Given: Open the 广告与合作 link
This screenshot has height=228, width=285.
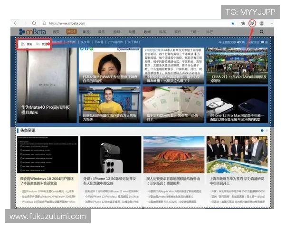Looking at the screenshot, I should (x=115, y=42).
